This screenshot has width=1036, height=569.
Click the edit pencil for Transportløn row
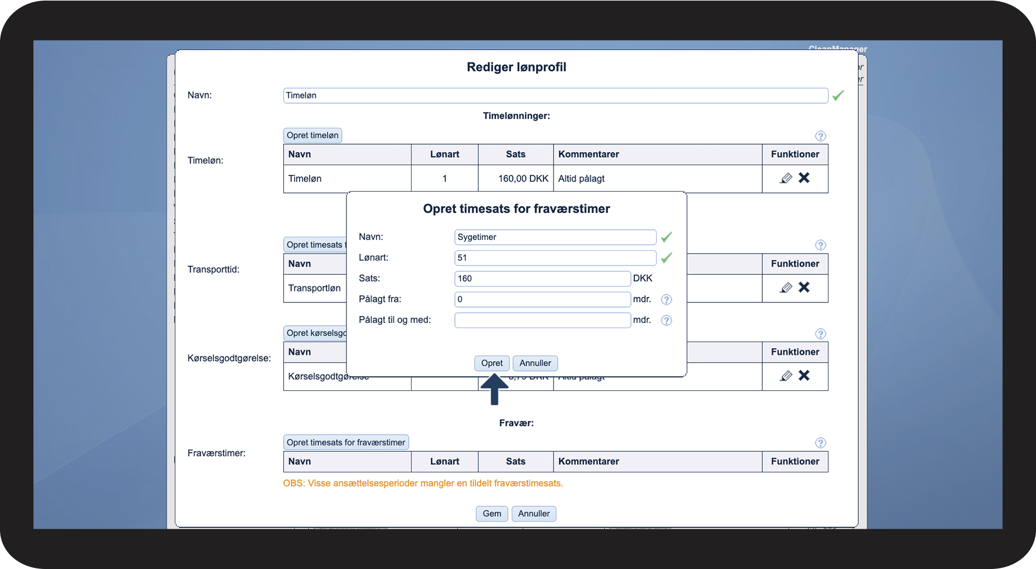[786, 288]
